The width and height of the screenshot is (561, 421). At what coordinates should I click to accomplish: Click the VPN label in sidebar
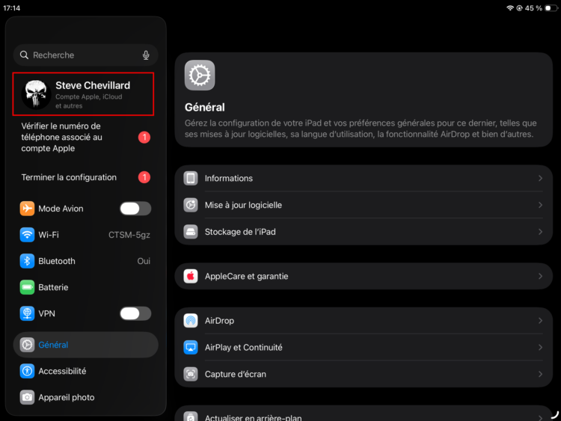coord(47,313)
